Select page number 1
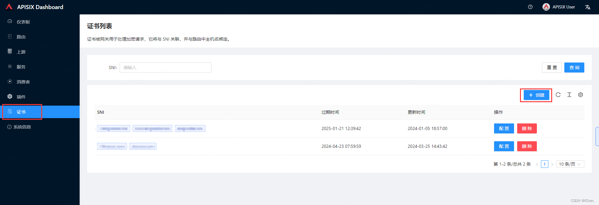The image size is (599, 205). [x=545, y=164]
